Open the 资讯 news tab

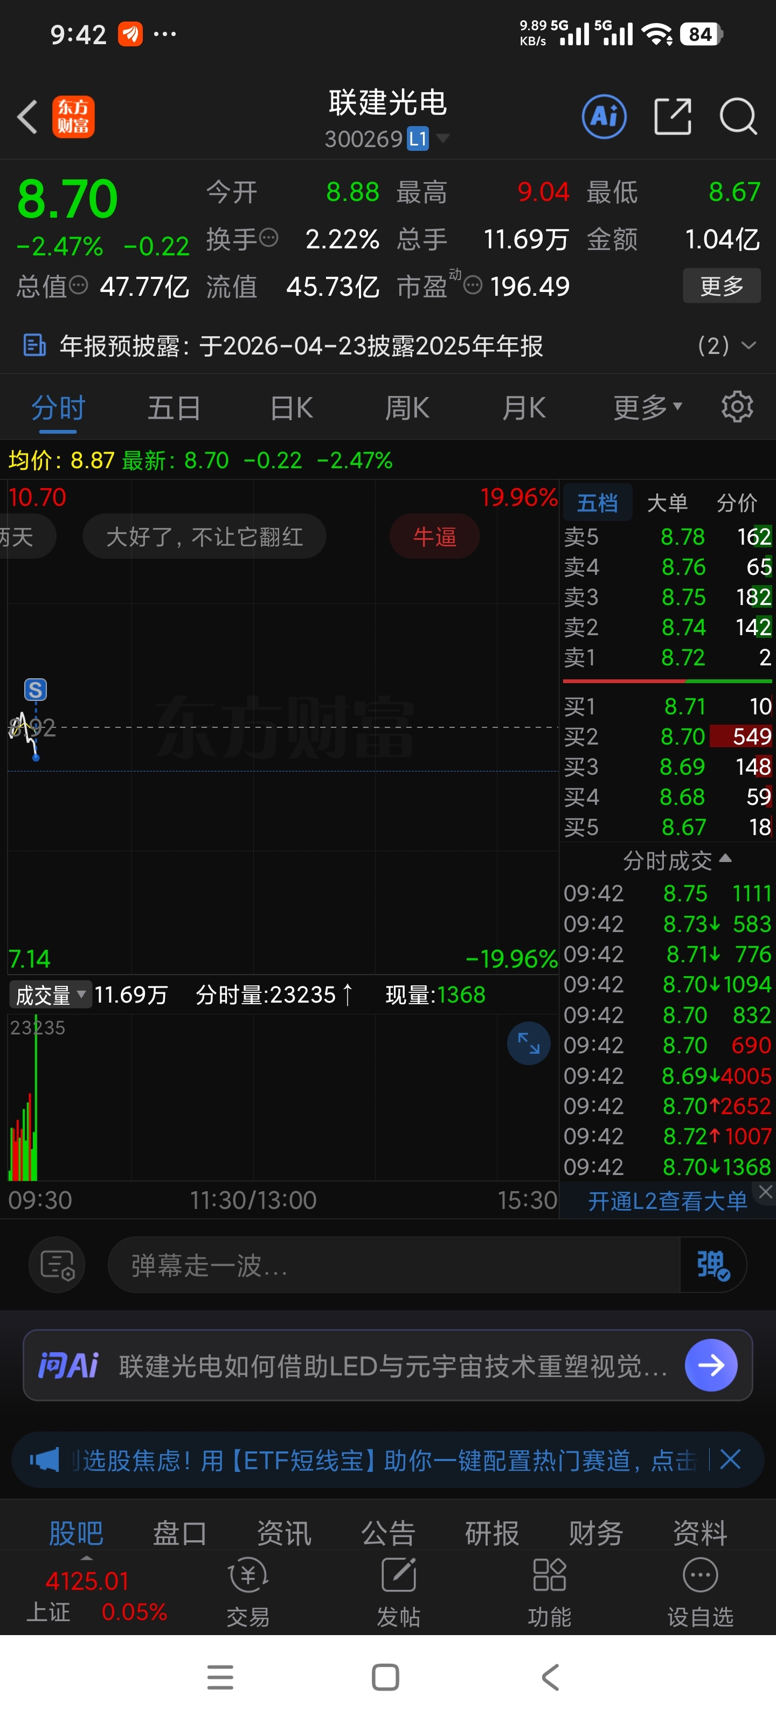tap(284, 1533)
